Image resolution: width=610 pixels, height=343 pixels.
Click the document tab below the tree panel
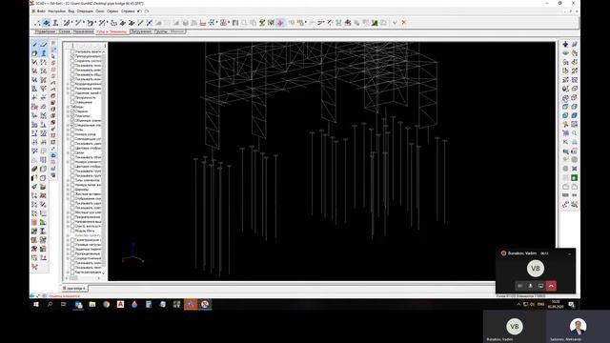point(74,289)
